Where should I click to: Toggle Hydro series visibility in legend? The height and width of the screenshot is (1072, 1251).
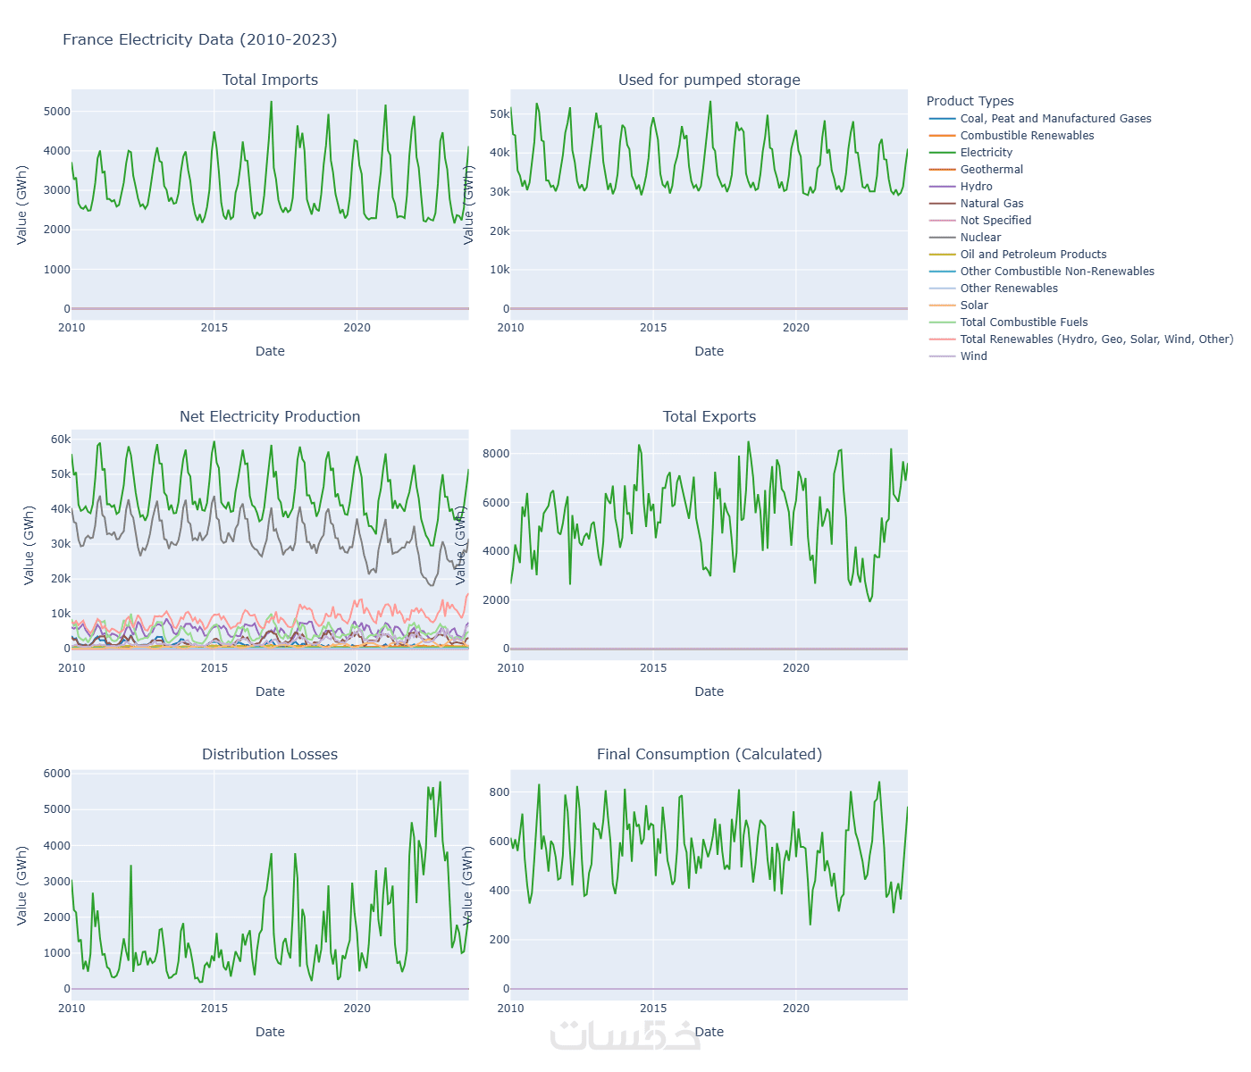tap(976, 187)
